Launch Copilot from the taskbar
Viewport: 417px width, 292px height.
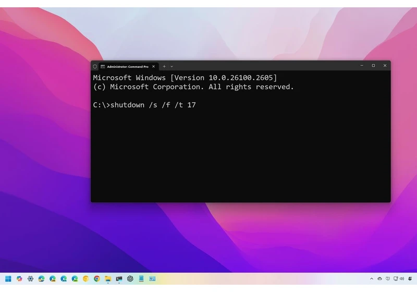coord(19,278)
